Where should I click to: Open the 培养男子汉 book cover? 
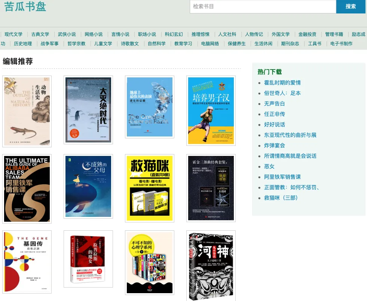(211, 111)
